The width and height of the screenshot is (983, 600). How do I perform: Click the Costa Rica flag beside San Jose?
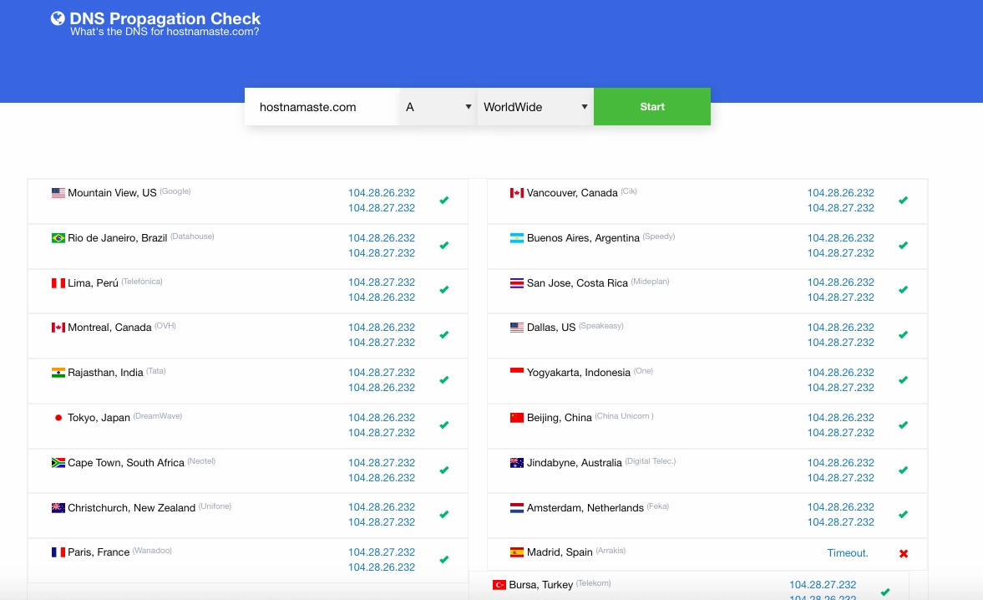click(517, 283)
